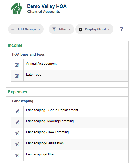Select the Expenses section header
This screenshot has width=133, height=163.
(18, 92)
